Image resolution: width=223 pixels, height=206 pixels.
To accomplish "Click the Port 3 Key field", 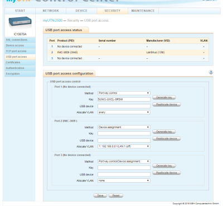I will click(x=124, y=168).
